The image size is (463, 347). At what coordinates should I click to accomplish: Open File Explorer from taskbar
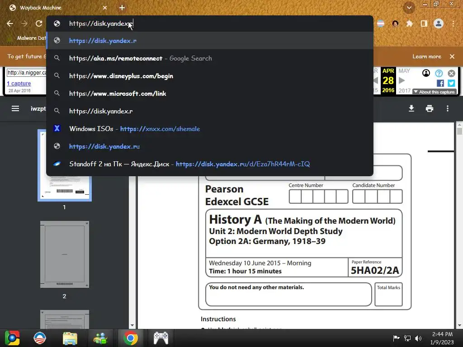[x=70, y=338]
